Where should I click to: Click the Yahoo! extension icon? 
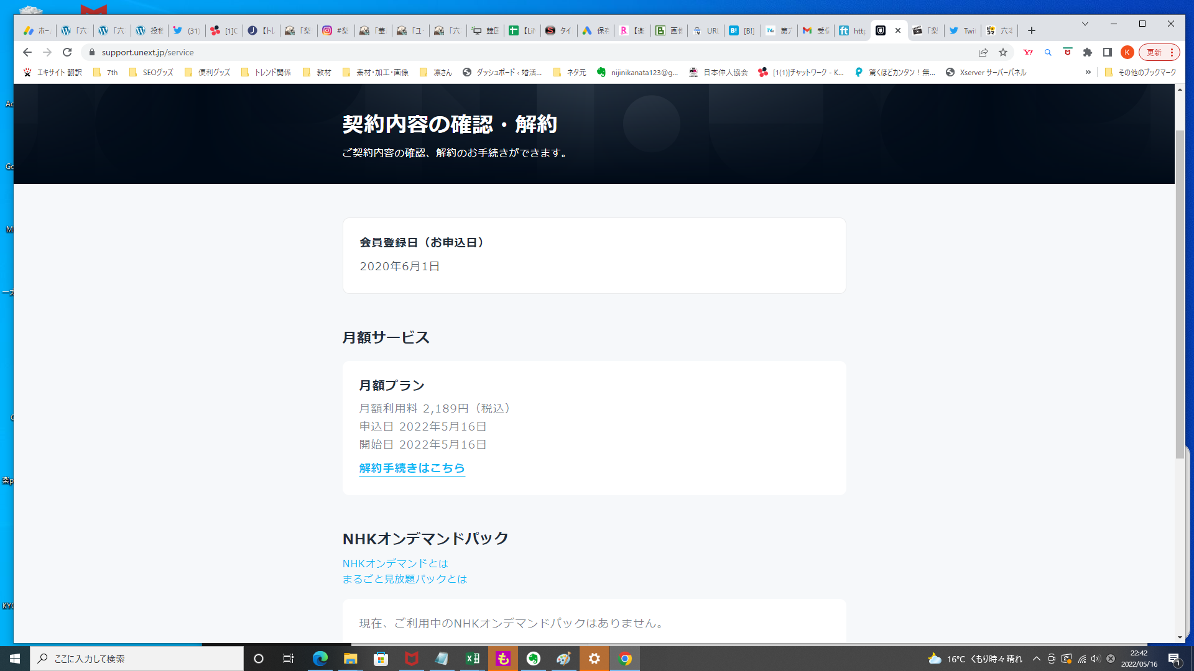point(1028,52)
